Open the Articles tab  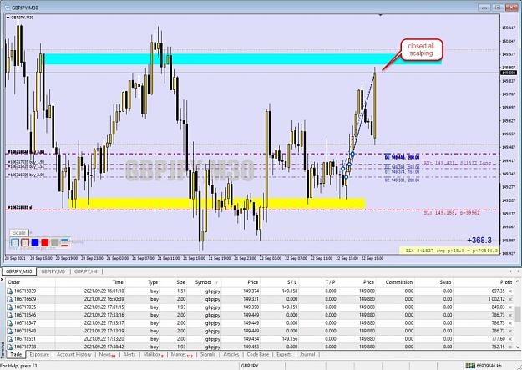pyautogui.click(x=231, y=355)
